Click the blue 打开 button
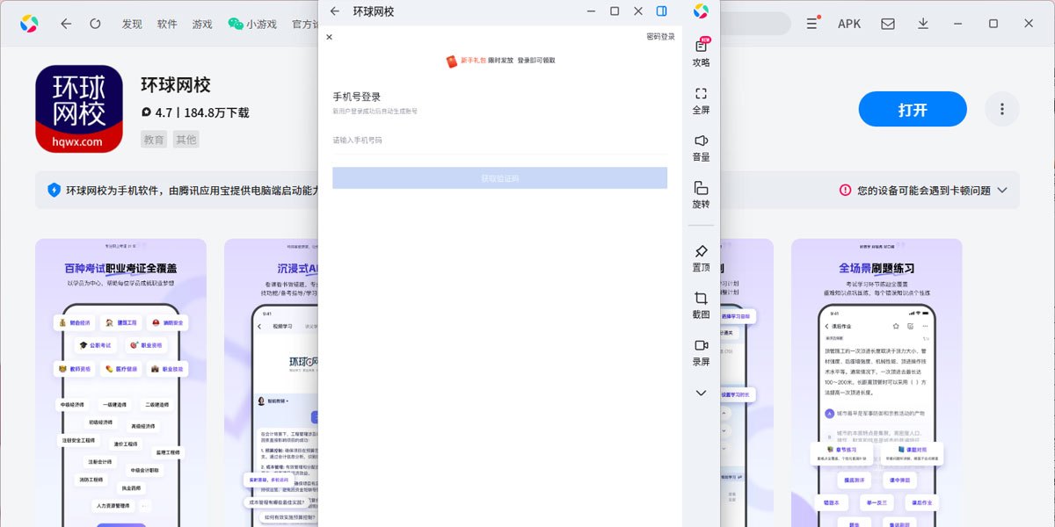The width and height of the screenshot is (1055, 527). tap(912, 110)
